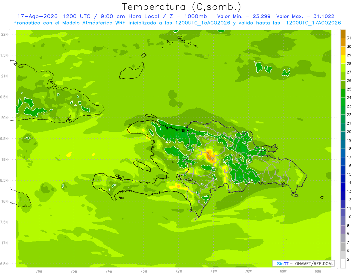Click the Valor Min. = 23.299 text

[245, 16]
